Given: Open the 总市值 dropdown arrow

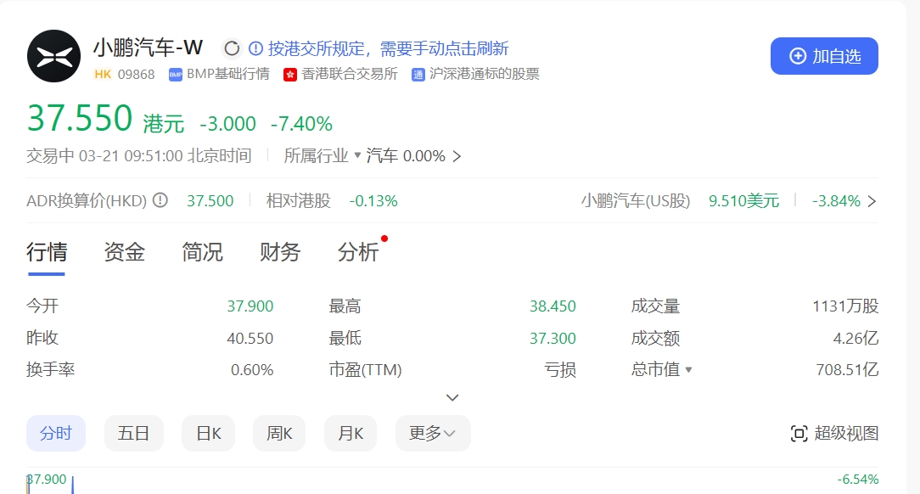Looking at the screenshot, I should [x=689, y=369].
